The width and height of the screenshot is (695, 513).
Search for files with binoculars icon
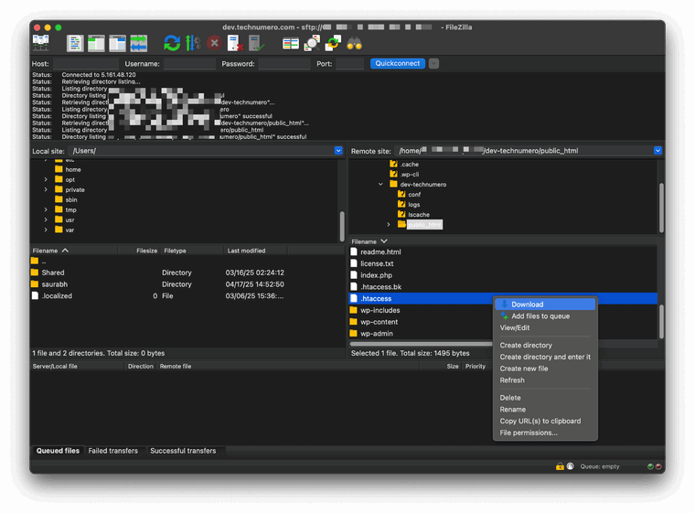[x=354, y=44]
